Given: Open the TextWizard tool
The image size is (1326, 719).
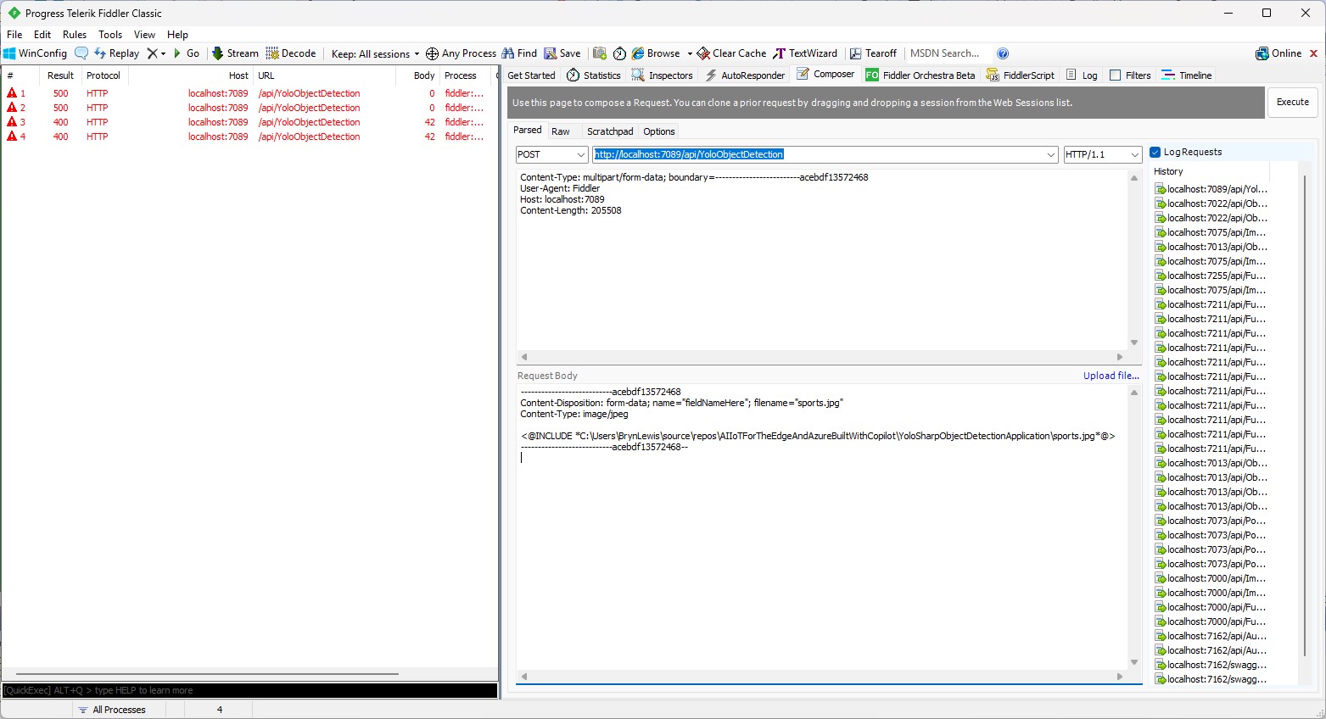Looking at the screenshot, I should click(804, 53).
